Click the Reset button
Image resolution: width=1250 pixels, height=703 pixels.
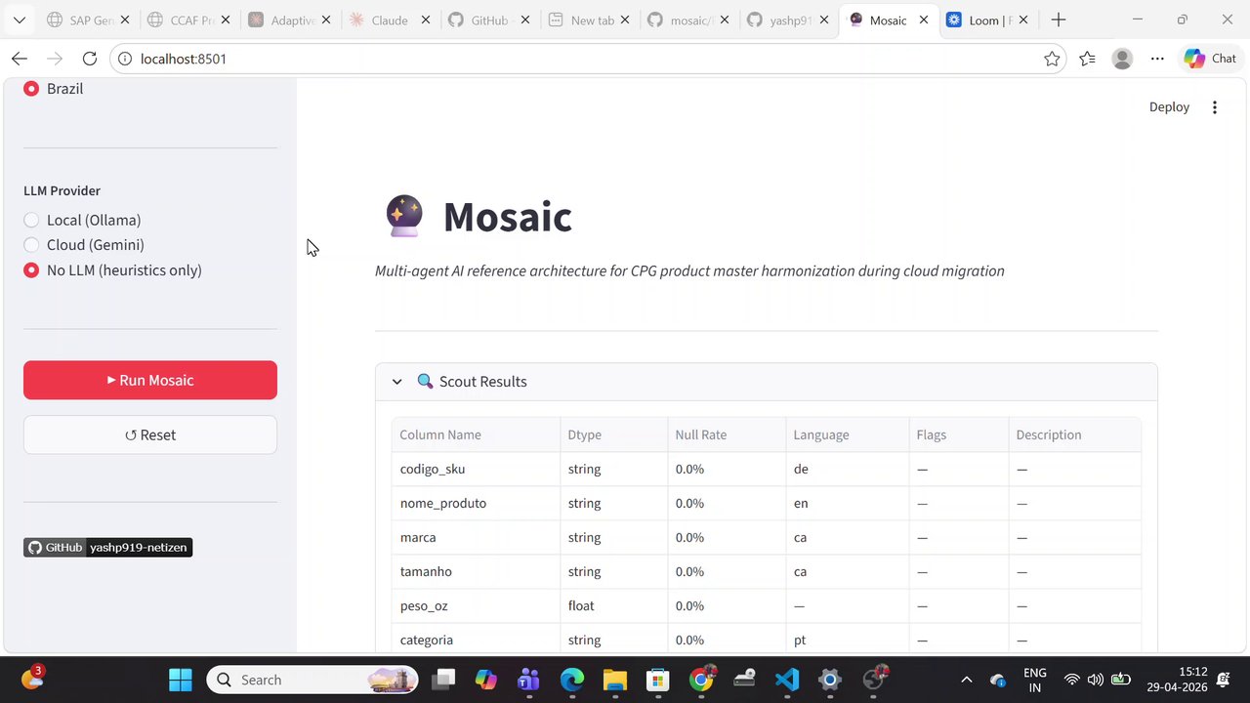[x=150, y=434]
